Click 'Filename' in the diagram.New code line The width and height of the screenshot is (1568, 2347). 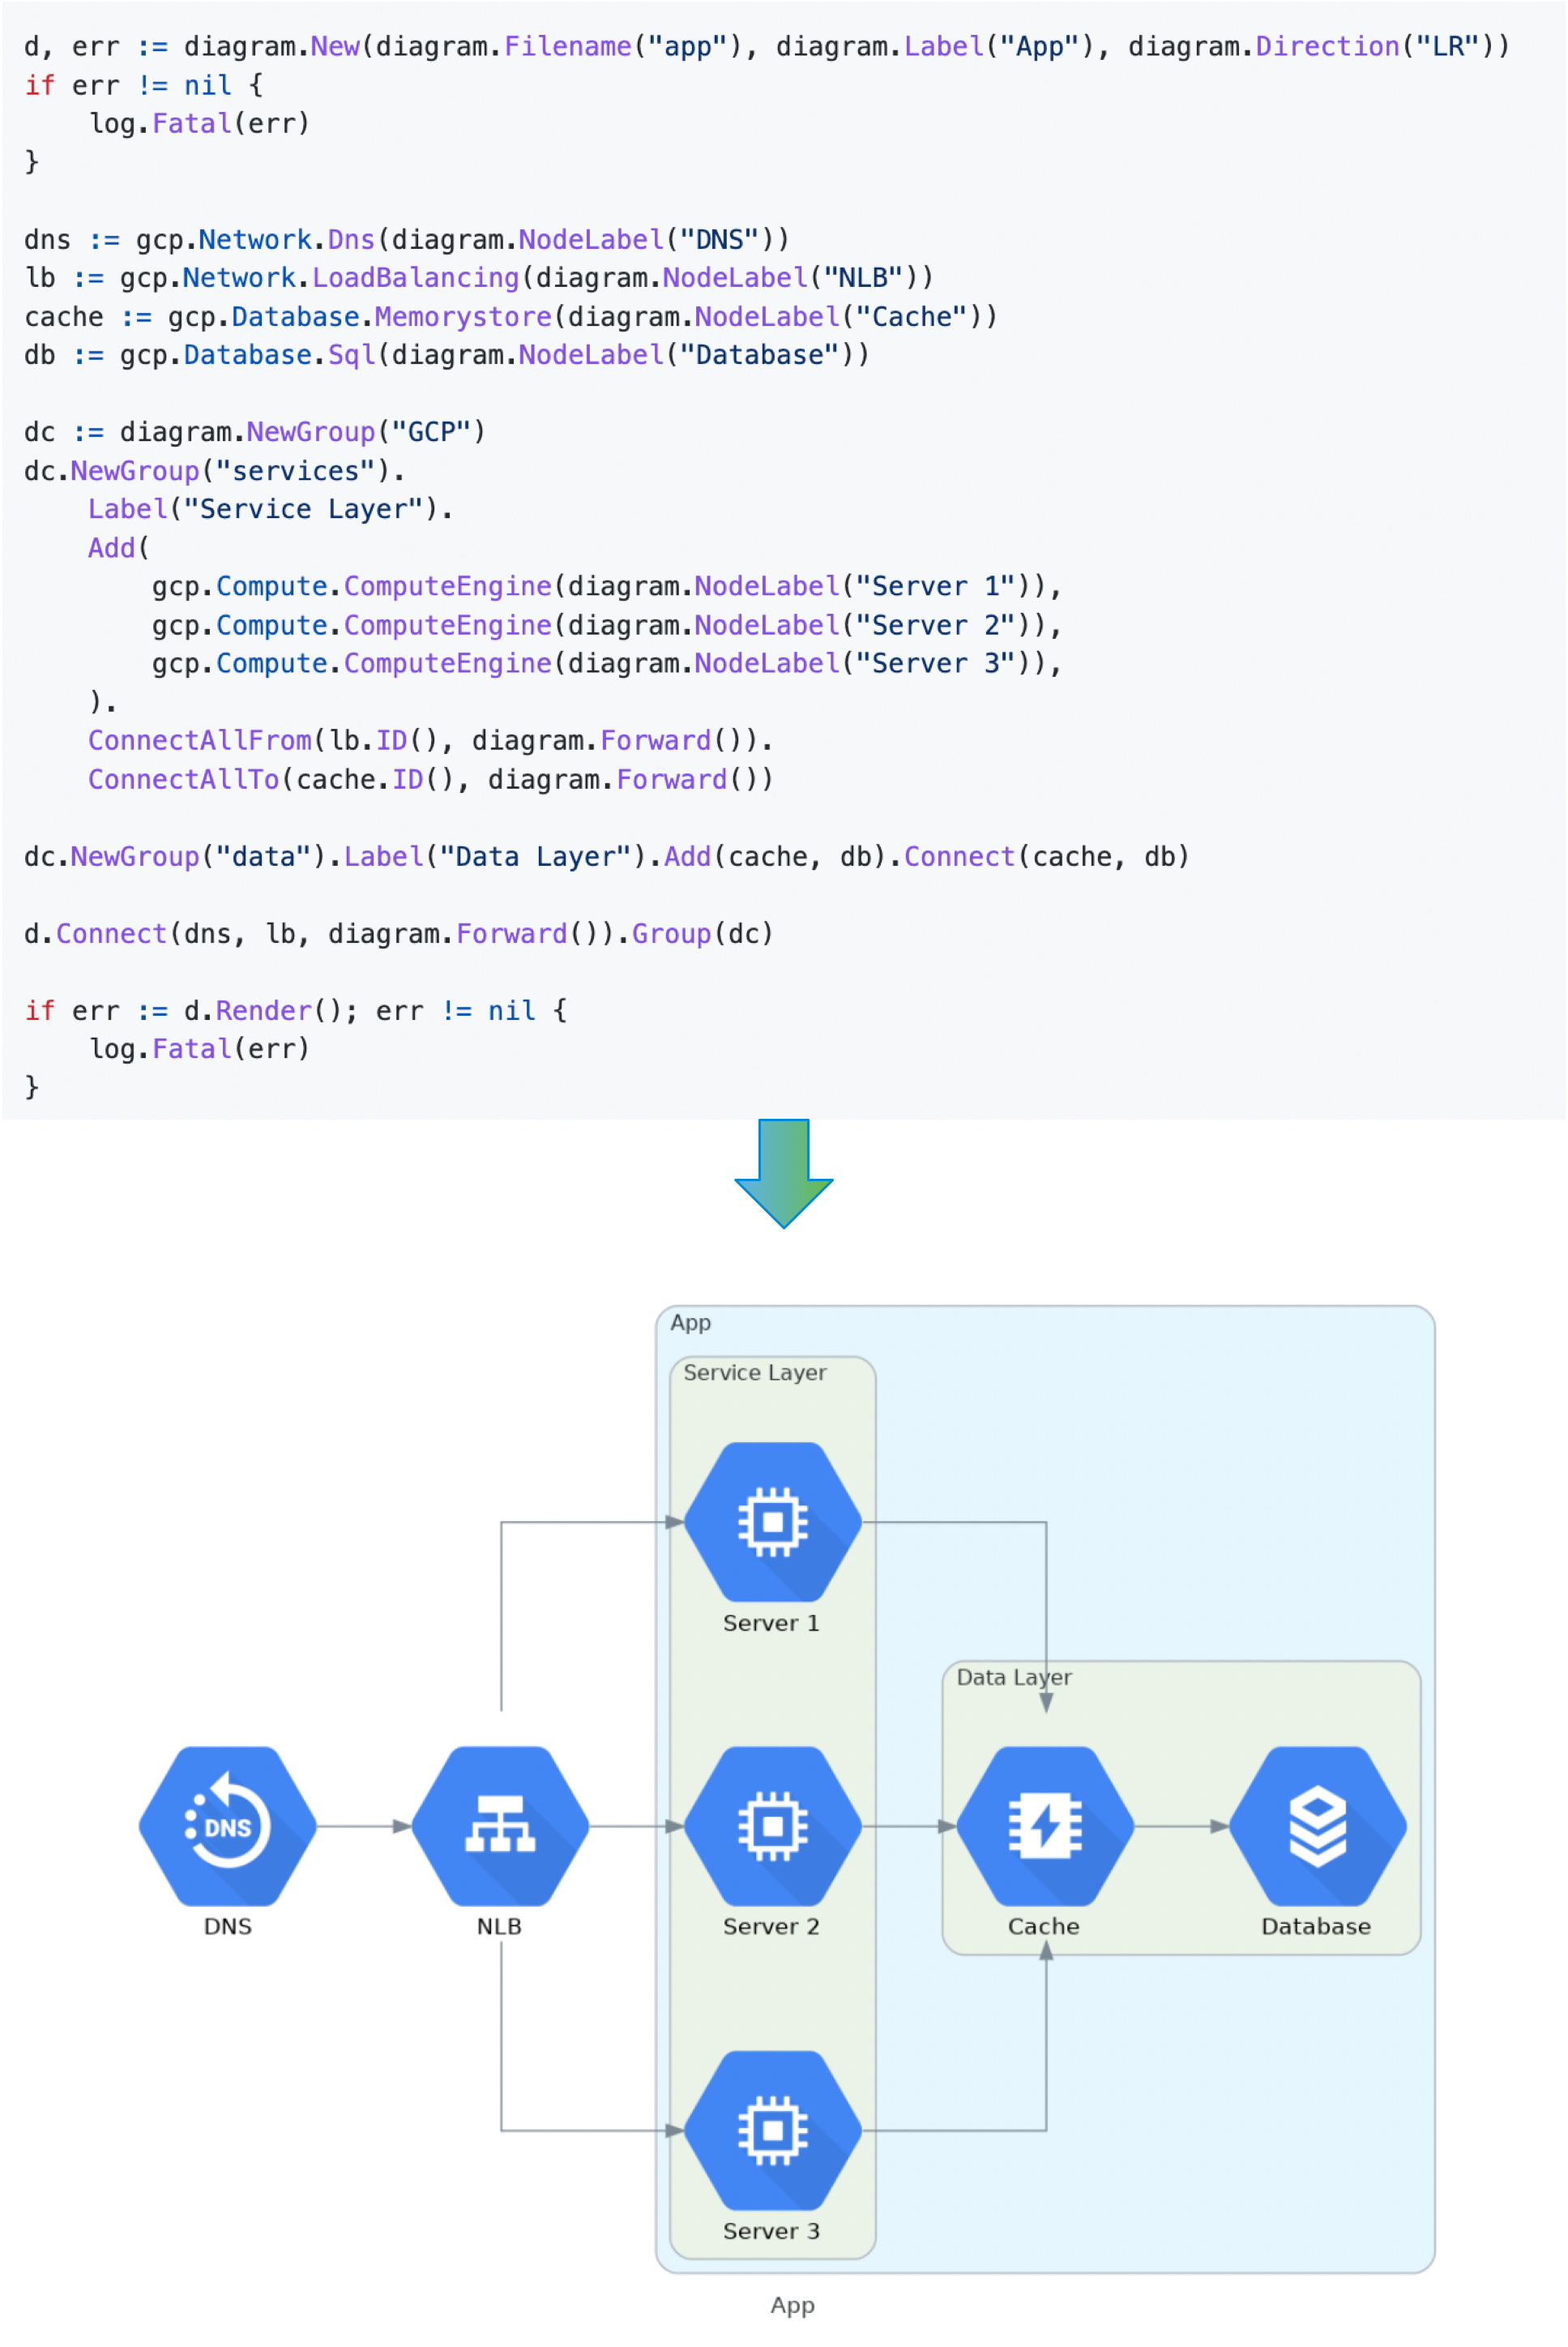(x=567, y=46)
